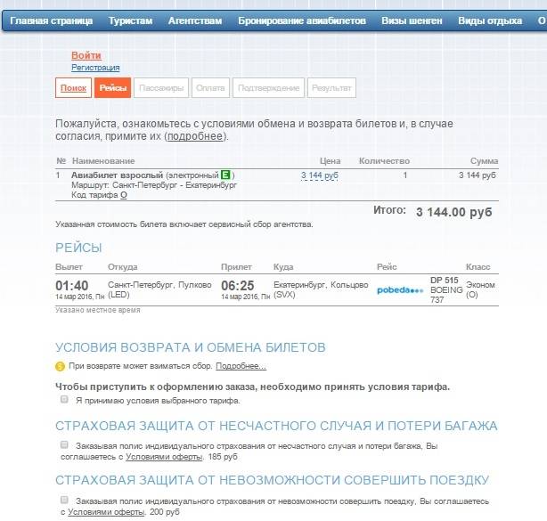Open Туристам menu item
Screen dimensions: 547x521
click(x=130, y=20)
